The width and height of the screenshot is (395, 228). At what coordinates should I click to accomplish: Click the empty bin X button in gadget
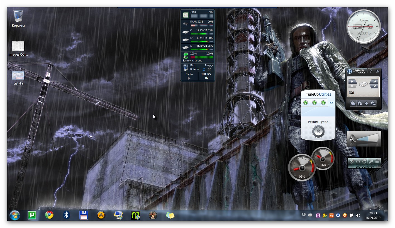tap(210, 69)
